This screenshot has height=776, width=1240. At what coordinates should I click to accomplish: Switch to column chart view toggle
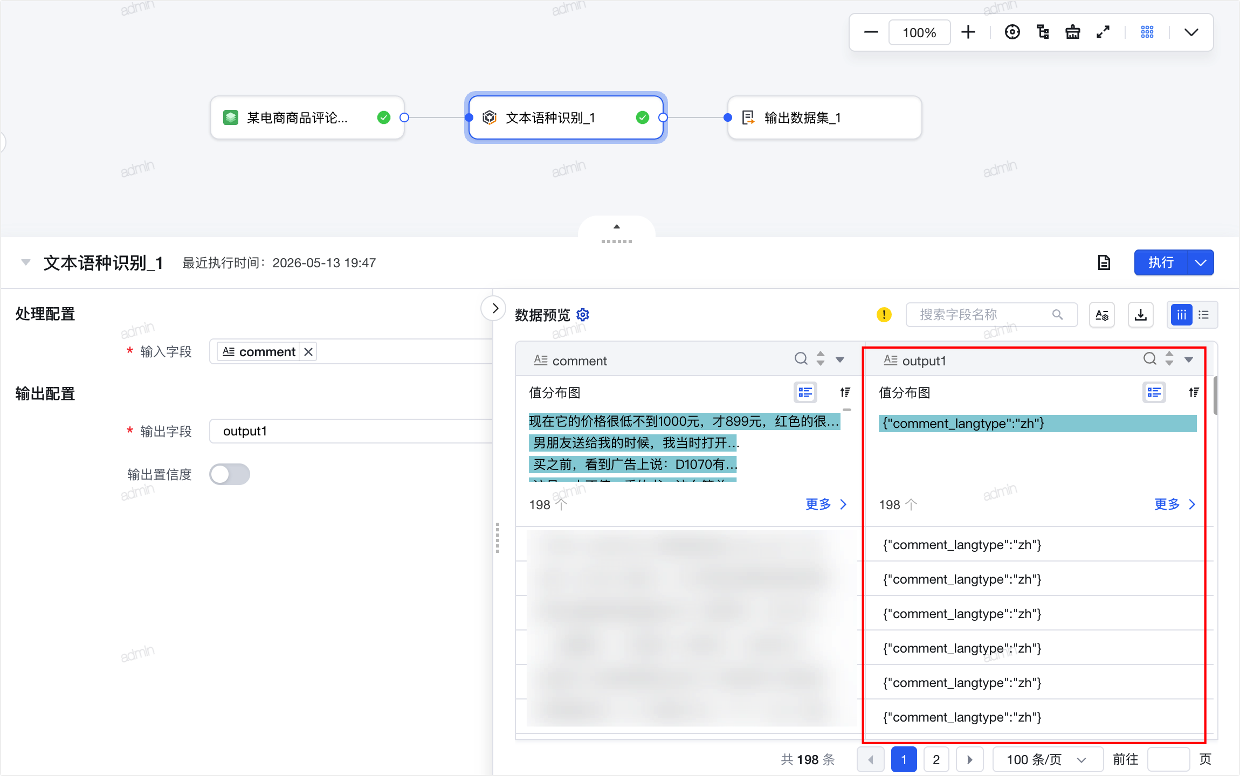[x=1181, y=315]
